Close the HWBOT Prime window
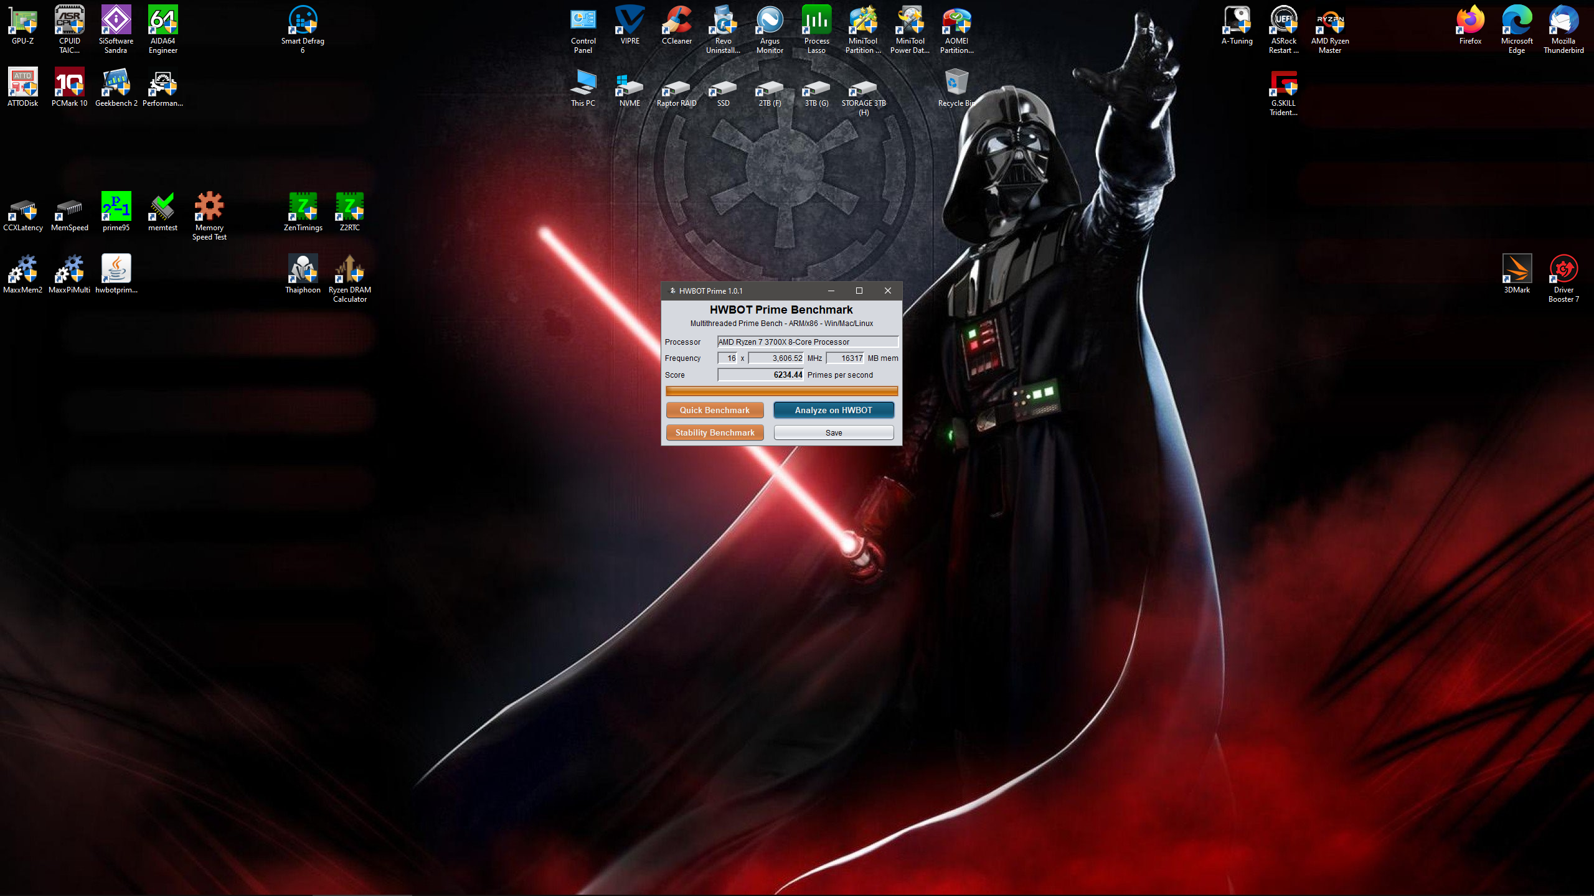Viewport: 1594px width, 896px height. pyautogui.click(x=888, y=291)
